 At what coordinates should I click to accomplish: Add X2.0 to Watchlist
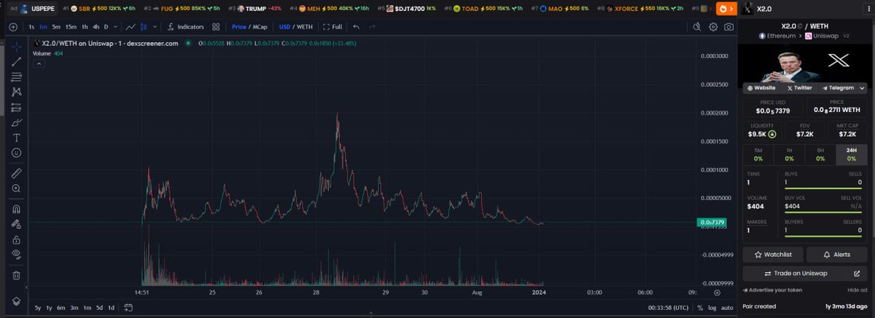(773, 255)
